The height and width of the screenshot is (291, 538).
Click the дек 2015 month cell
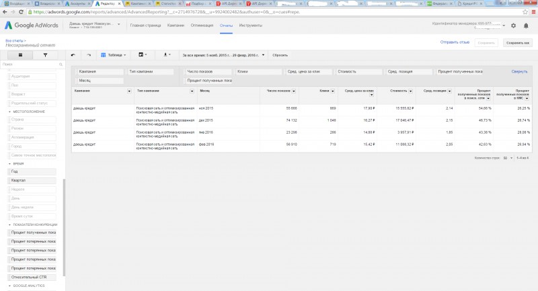206,120
